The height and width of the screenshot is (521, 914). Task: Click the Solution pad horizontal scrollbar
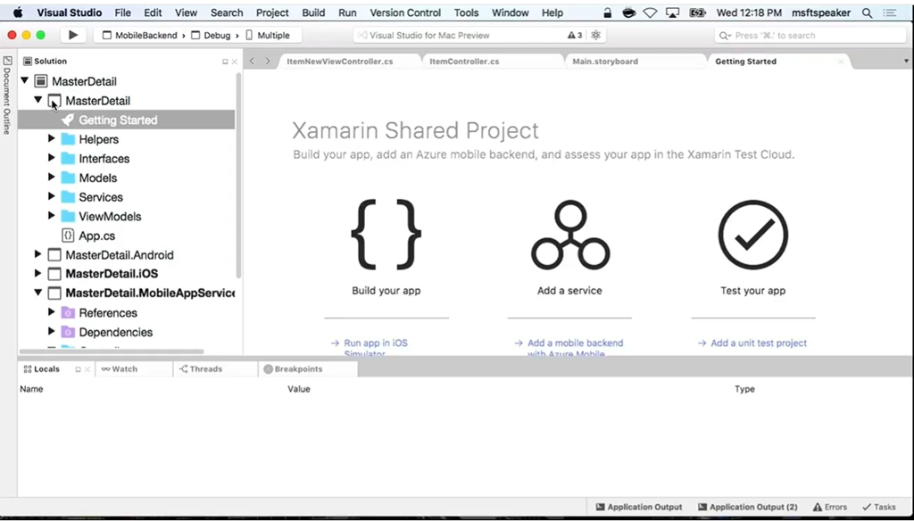coord(112,351)
